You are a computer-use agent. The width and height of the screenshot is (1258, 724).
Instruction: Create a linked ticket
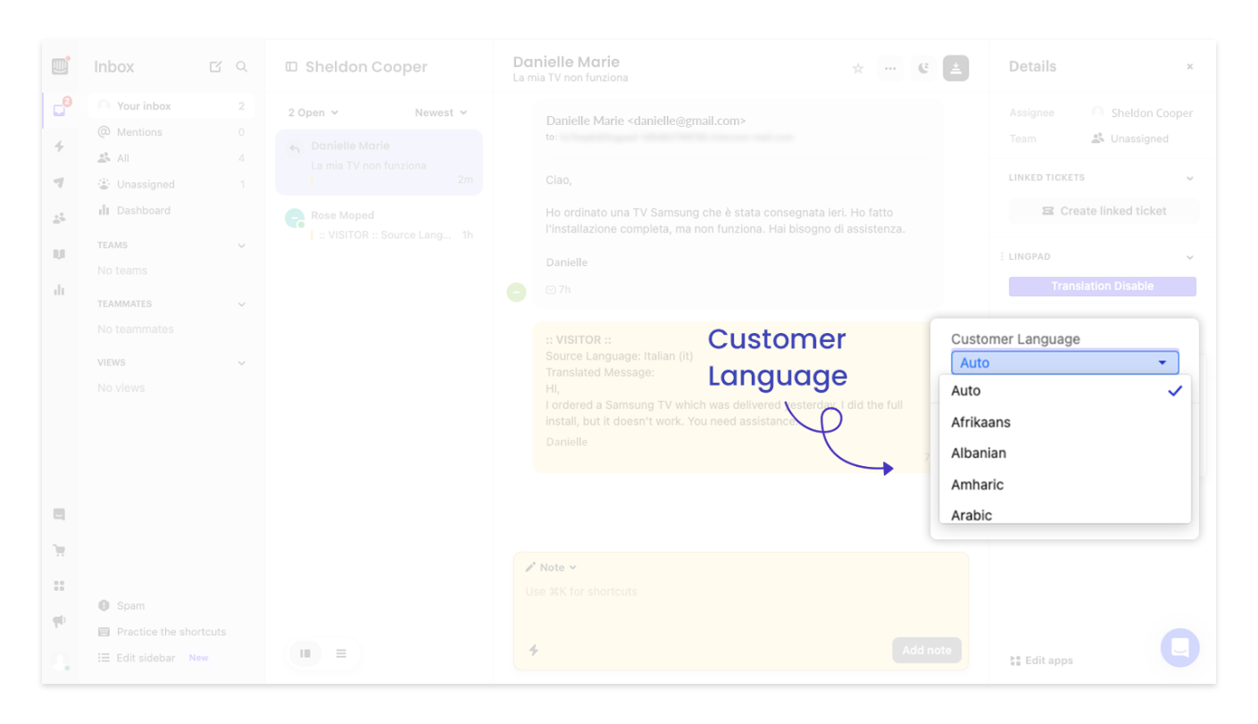1104,210
